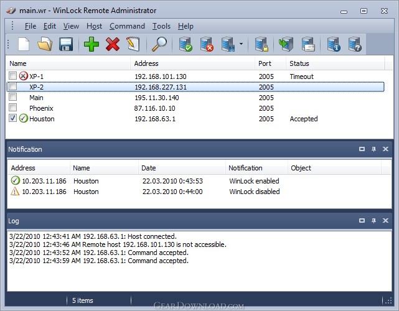Maximize the Log panel
Image resolution: width=399 pixels, height=311 pixels.
[362, 220]
